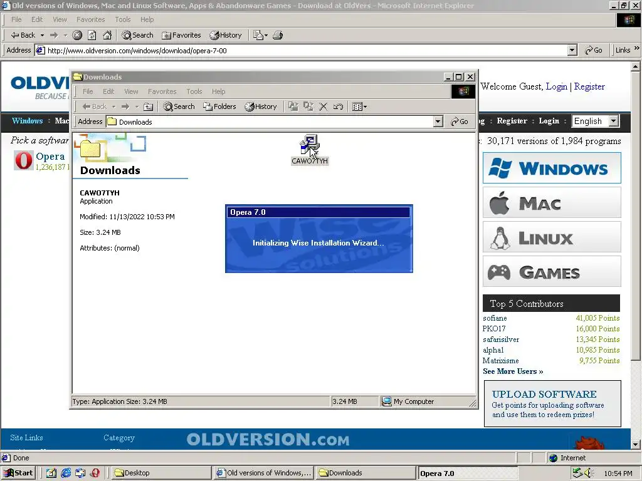
Task: Open History in the Downloads window toolbar
Action: [261, 106]
